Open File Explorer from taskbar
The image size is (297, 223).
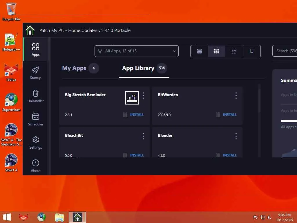pyautogui.click(x=59, y=217)
